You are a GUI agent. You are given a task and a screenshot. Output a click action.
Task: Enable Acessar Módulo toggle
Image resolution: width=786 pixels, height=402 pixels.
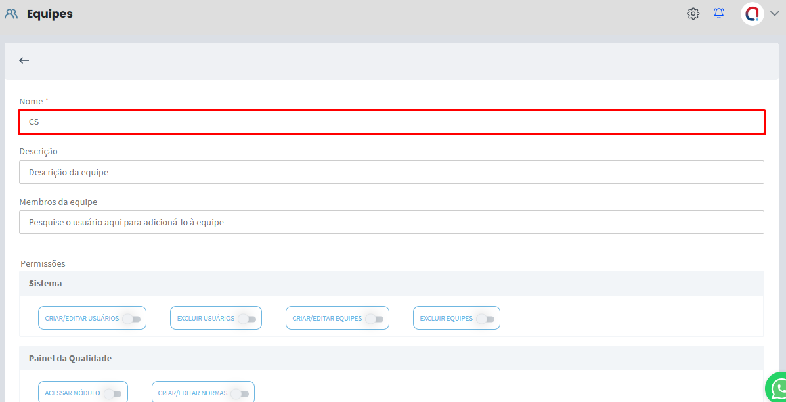point(114,393)
